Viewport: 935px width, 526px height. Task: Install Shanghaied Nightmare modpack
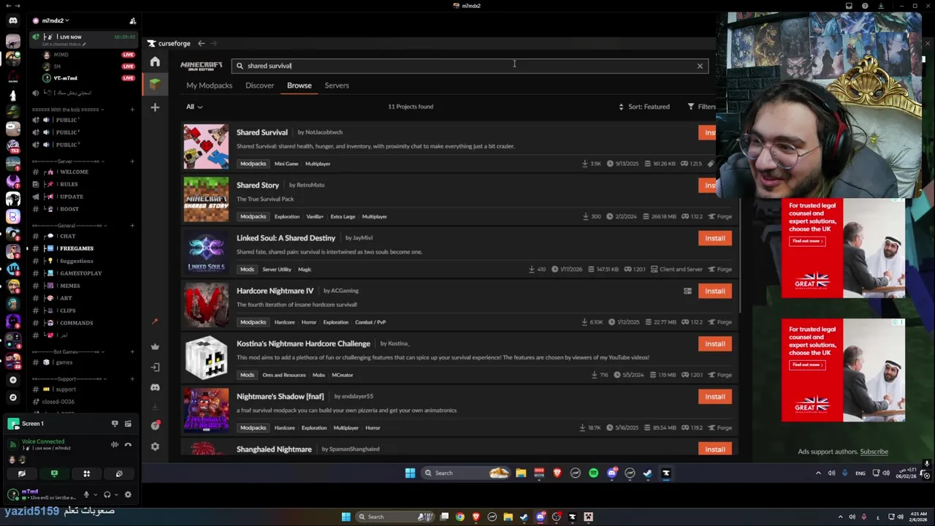(714, 449)
